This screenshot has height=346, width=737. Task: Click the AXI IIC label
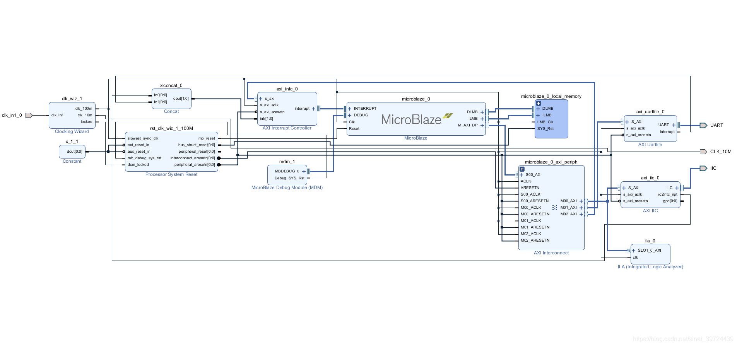click(x=650, y=211)
